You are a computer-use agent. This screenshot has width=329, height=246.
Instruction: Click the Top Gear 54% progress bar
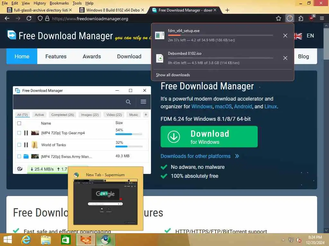coord(129,134)
